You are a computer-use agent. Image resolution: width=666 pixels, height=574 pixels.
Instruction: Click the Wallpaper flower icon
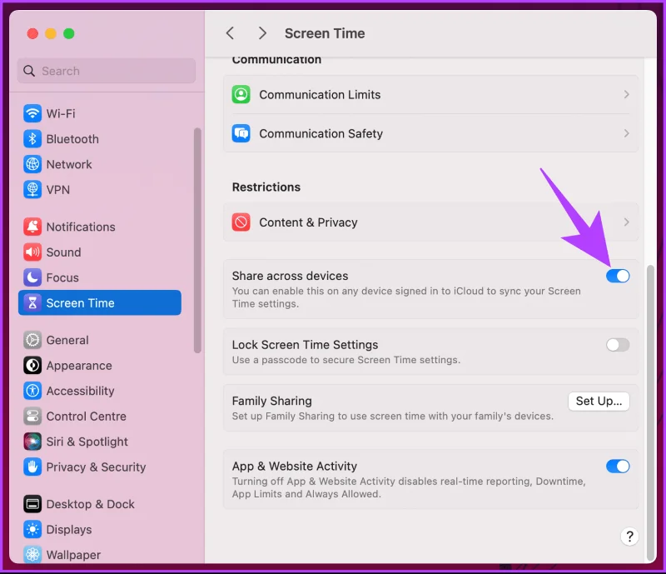[x=32, y=555]
